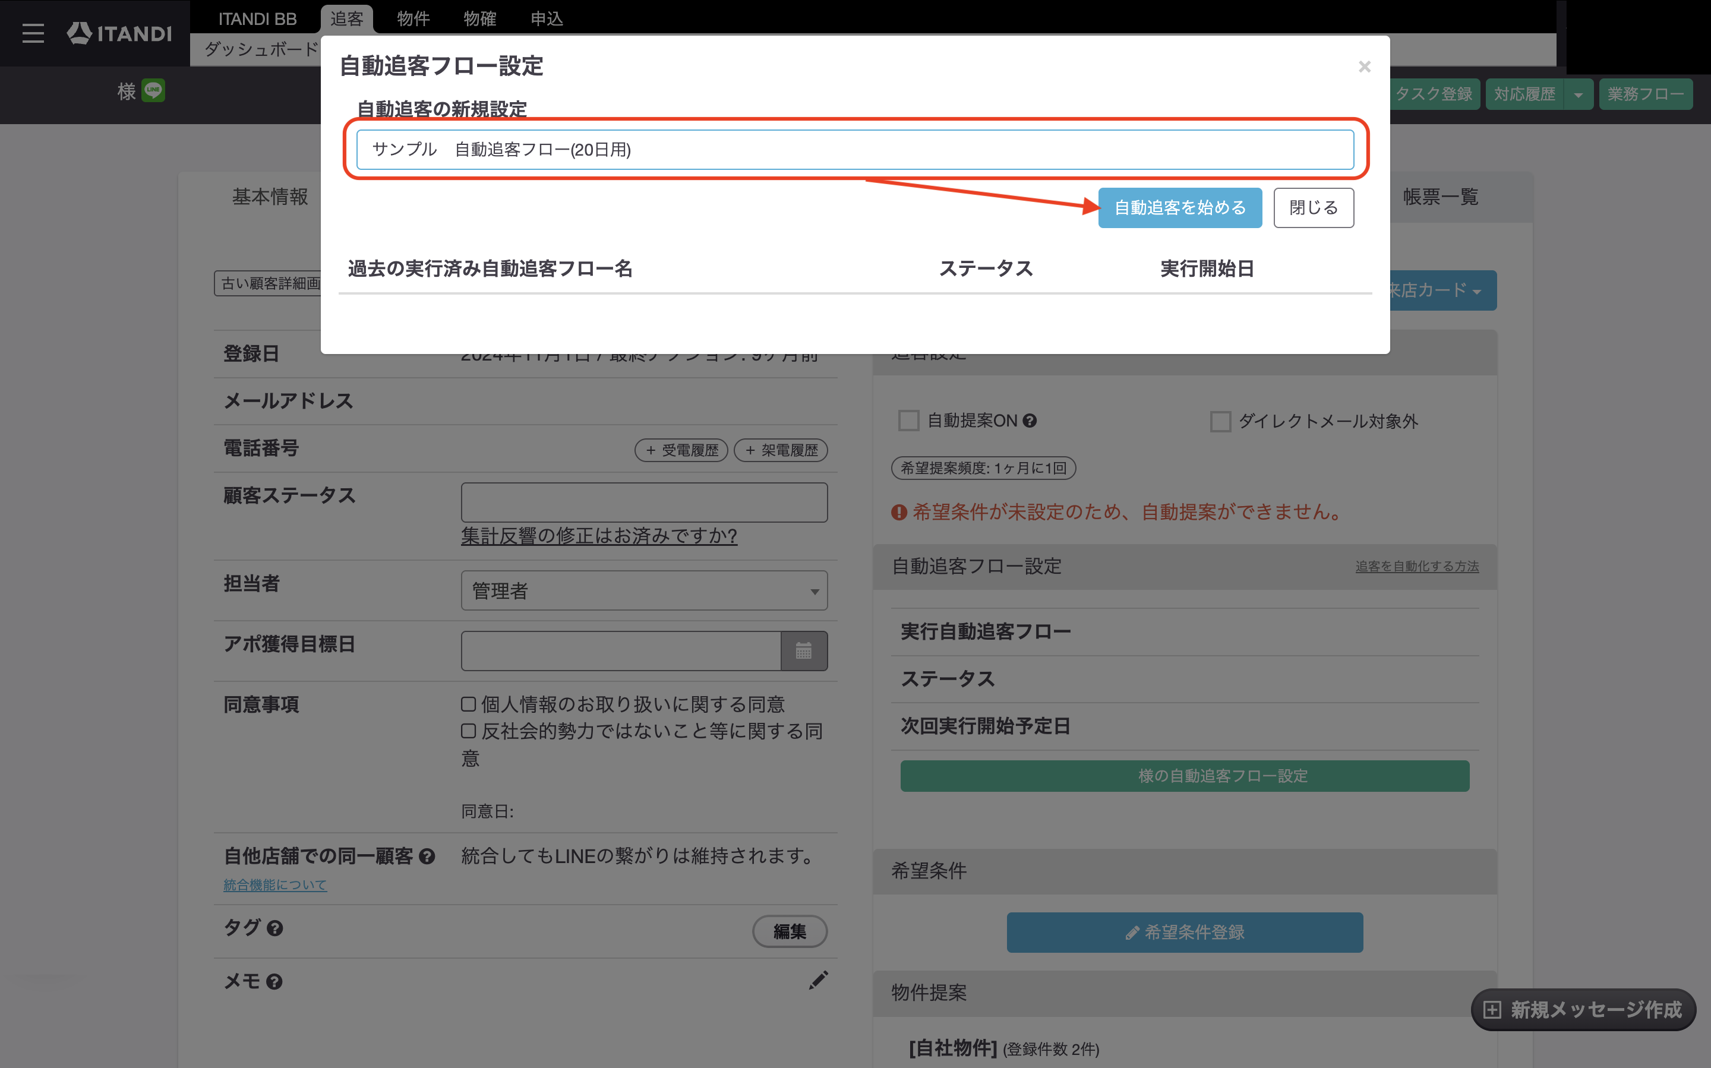
Task: Click the タグ 編集 button
Action: 789,931
